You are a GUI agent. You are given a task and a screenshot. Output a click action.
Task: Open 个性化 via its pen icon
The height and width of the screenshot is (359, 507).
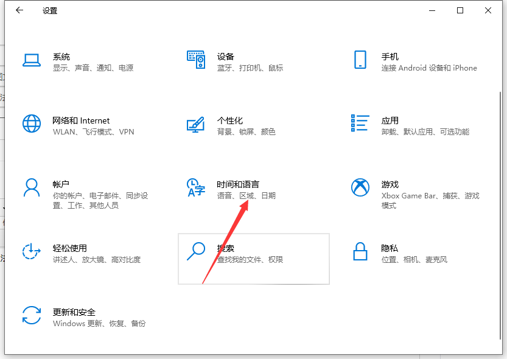pyautogui.click(x=197, y=124)
